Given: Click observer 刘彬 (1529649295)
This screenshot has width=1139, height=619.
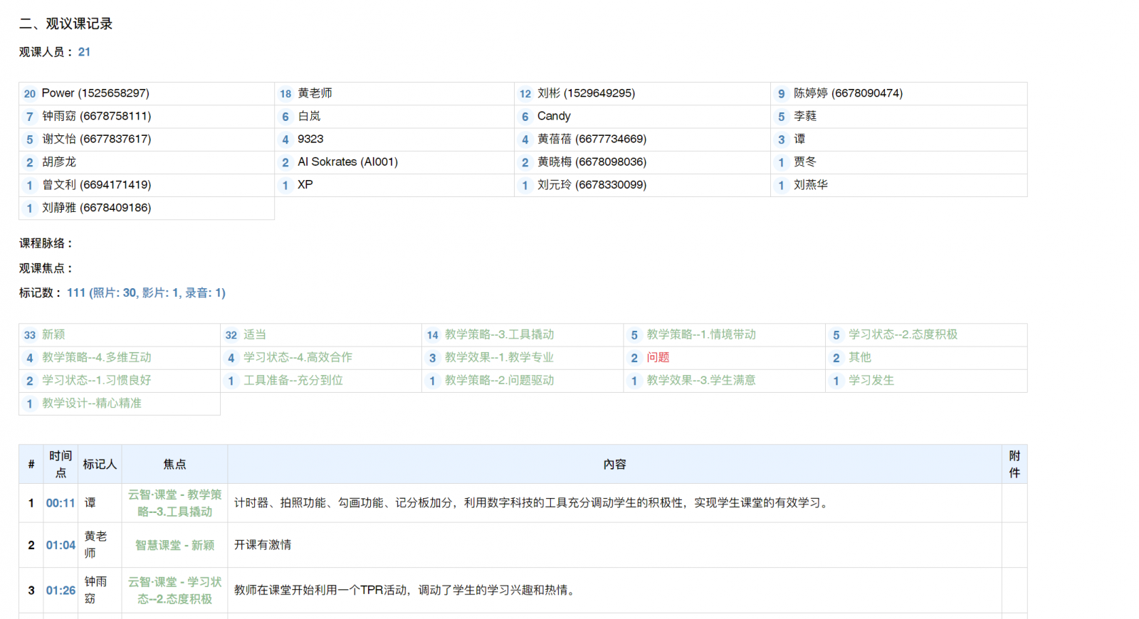Looking at the screenshot, I should pos(585,93).
